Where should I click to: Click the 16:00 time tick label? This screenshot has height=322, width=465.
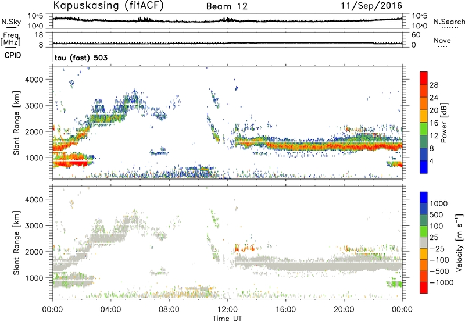click(285, 310)
